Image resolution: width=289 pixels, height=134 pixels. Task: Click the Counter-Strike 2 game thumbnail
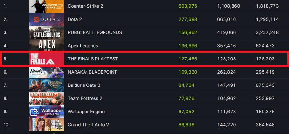[46, 6]
